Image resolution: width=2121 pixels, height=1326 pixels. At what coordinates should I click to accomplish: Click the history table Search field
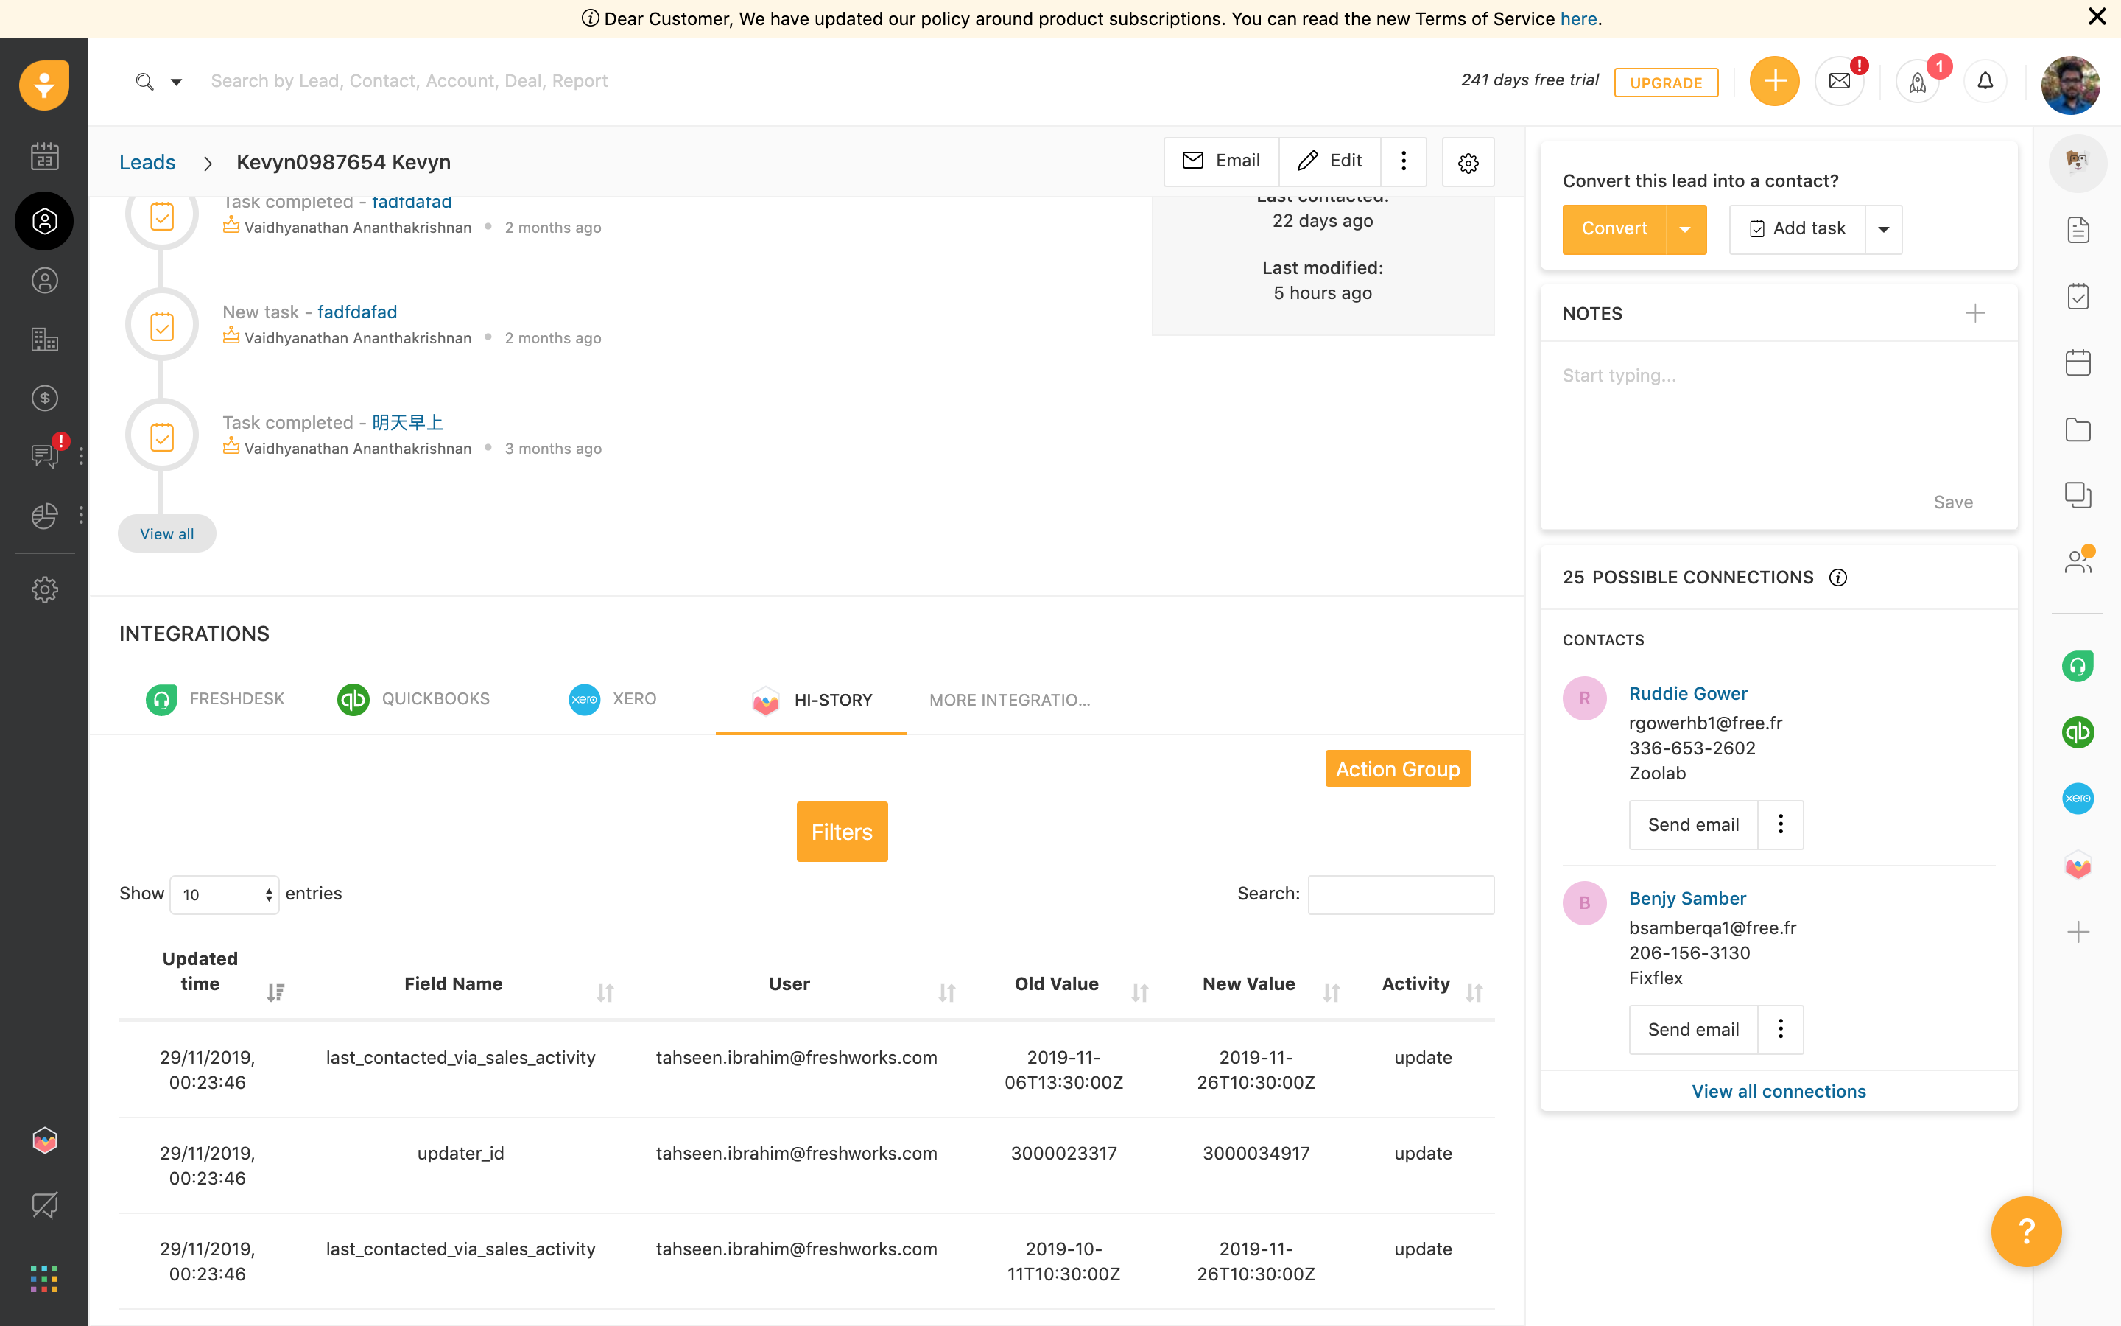1401,894
